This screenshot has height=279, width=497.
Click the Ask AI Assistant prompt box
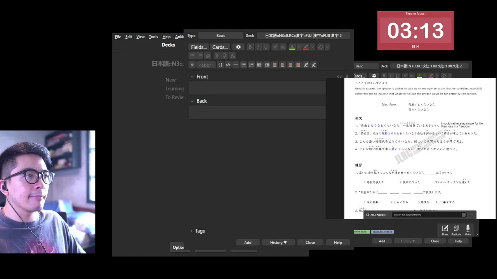(x=429, y=215)
